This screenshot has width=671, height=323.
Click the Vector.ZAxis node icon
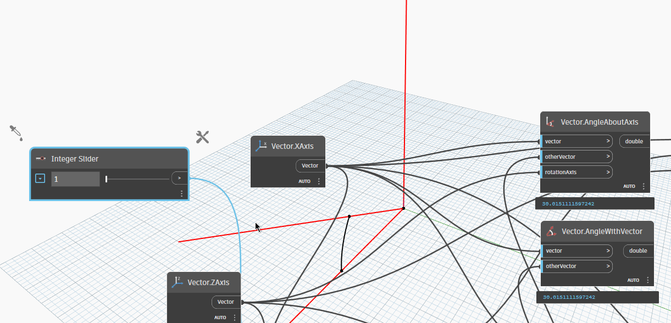(x=177, y=282)
